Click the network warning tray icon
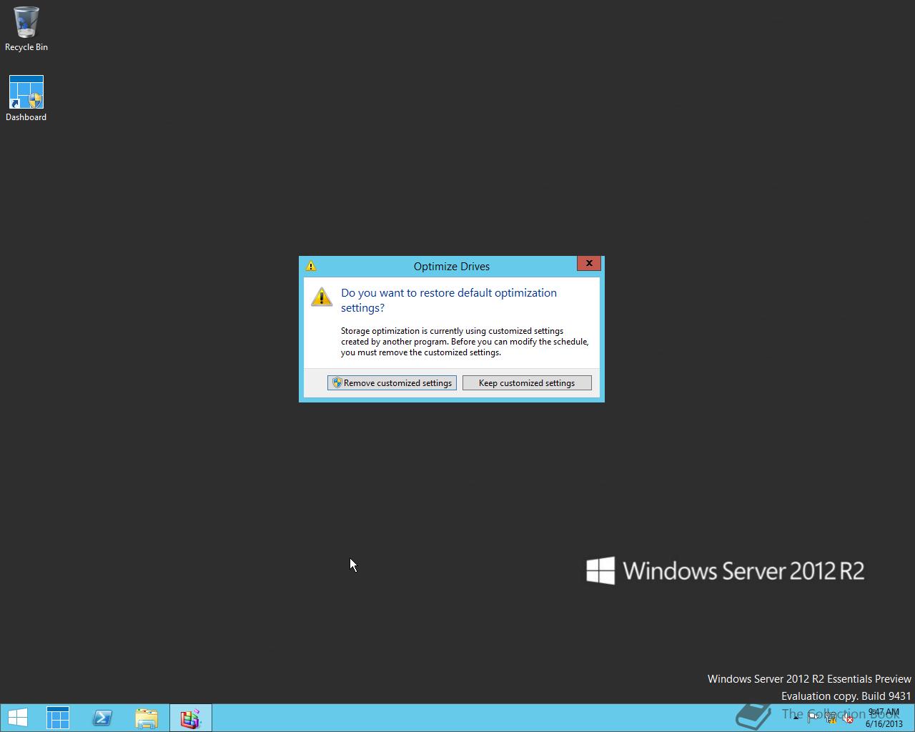Image resolution: width=915 pixels, height=732 pixels. pyautogui.click(x=831, y=718)
